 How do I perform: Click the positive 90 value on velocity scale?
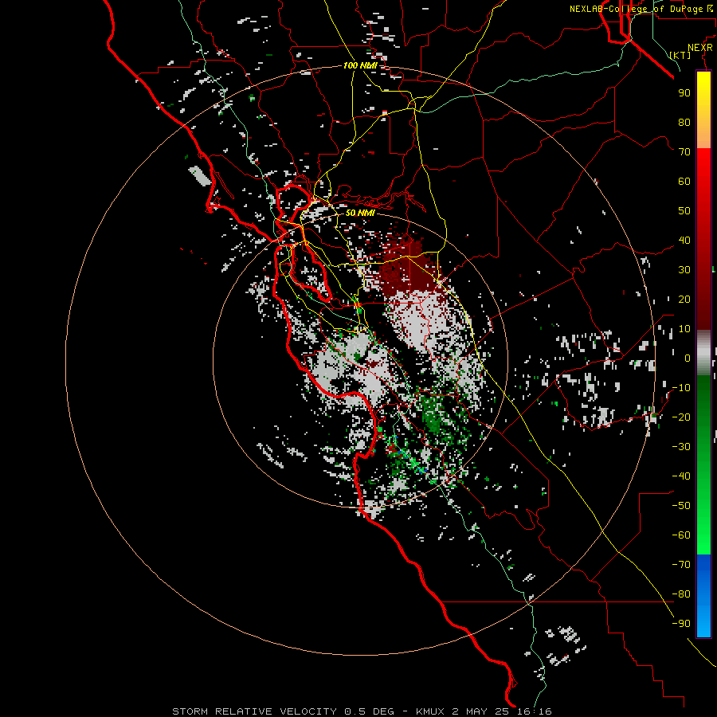point(684,93)
